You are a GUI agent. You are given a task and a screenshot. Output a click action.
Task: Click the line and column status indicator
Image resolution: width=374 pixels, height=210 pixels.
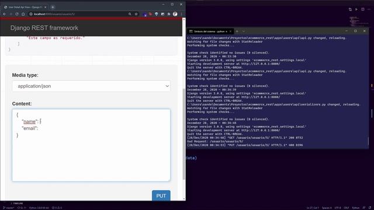click(x=313, y=208)
